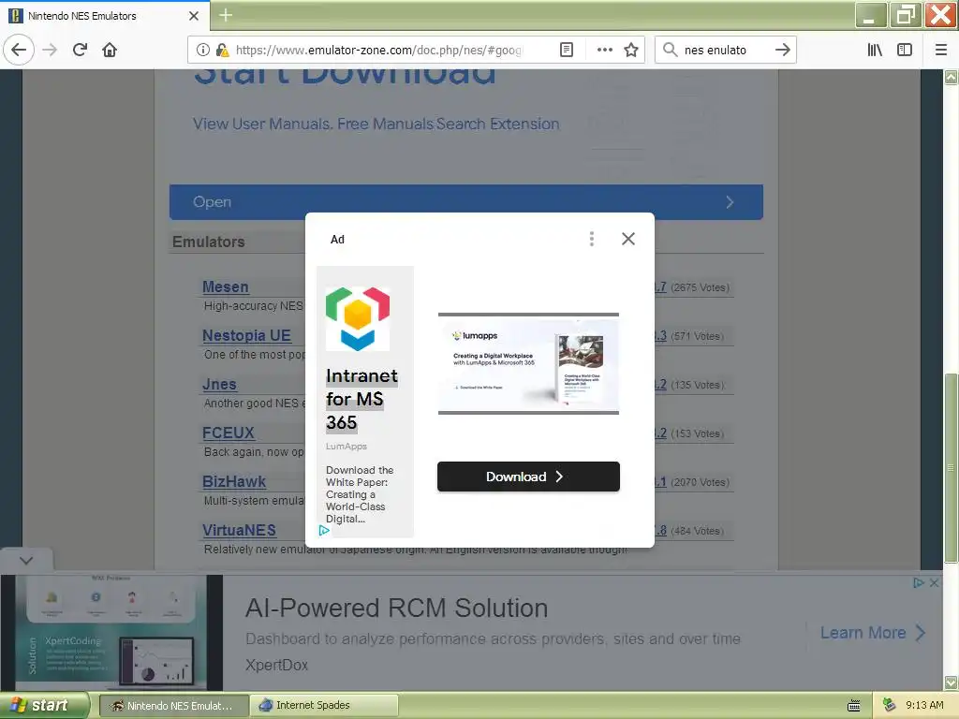Click 2070 Votes rating text for BizHawk
The height and width of the screenshot is (719, 959).
pos(700,482)
